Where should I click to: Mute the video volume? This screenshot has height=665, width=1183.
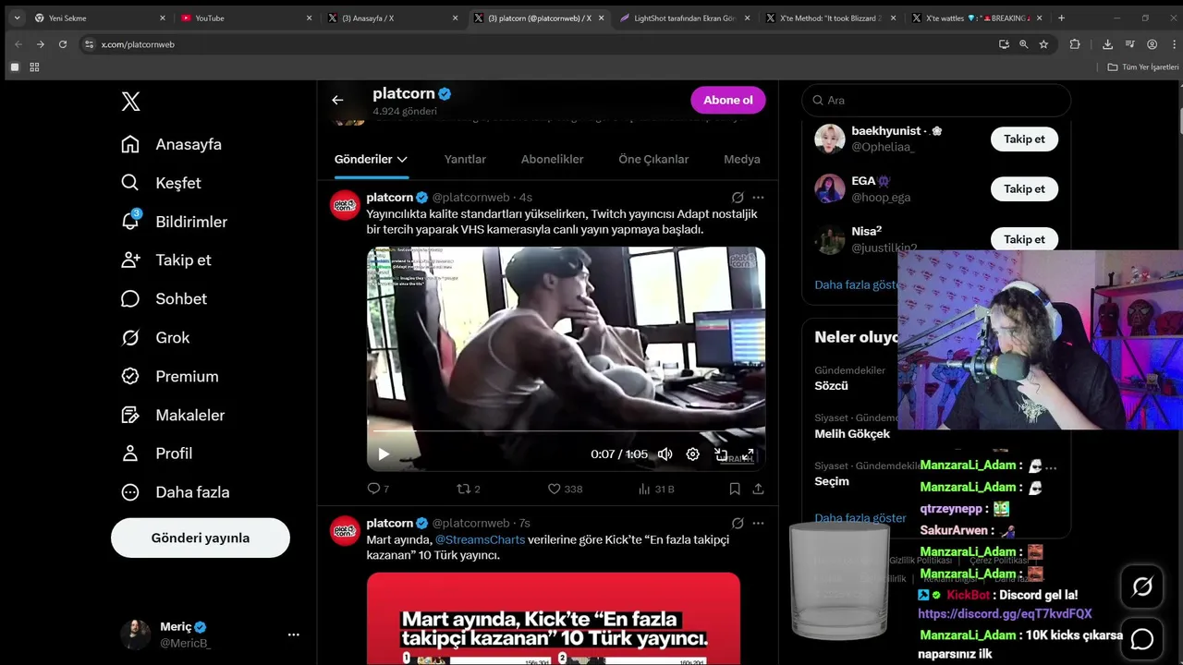665,454
